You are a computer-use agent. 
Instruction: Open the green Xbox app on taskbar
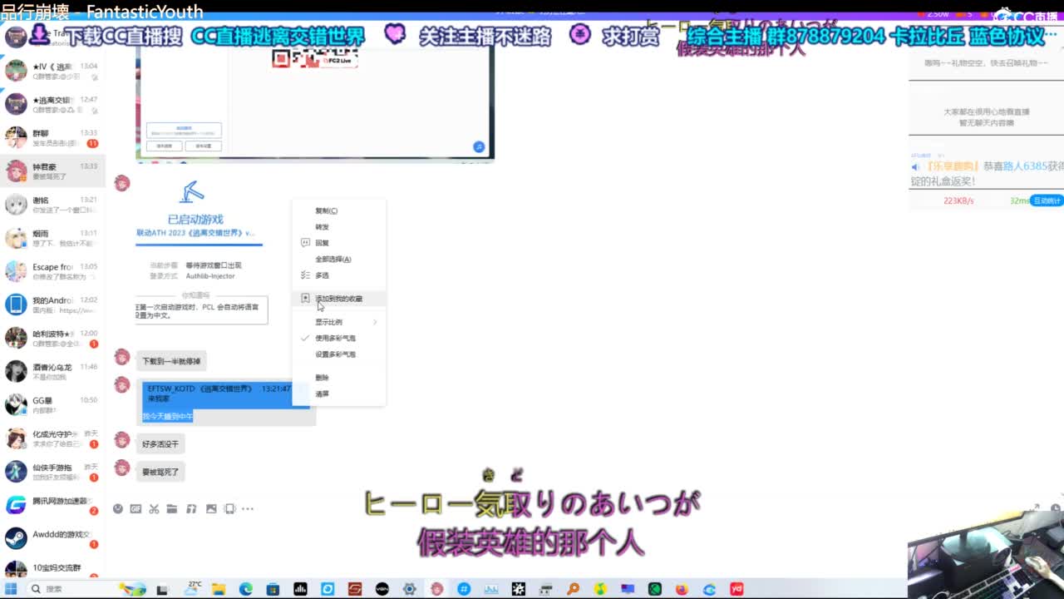[655, 589]
